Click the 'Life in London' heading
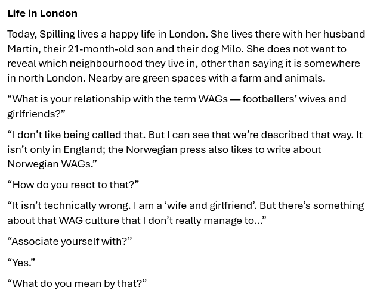Screen dimensions: 371x293 point(42,13)
